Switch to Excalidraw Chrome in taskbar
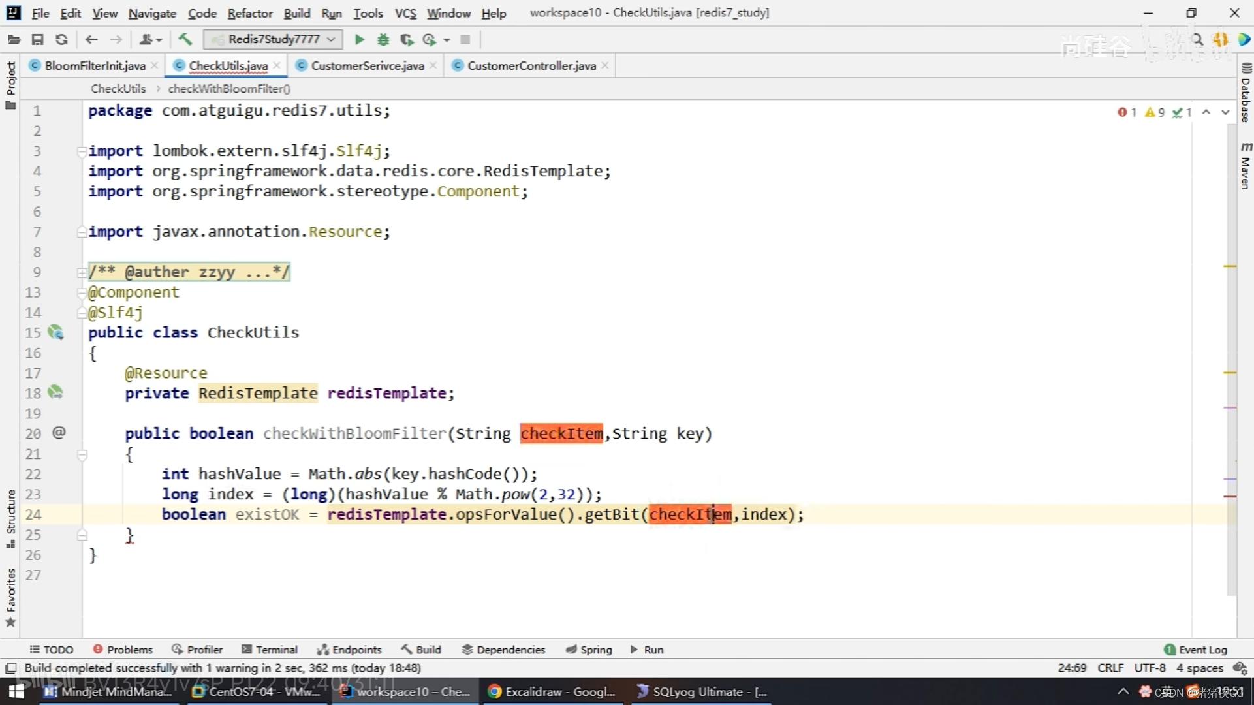The height and width of the screenshot is (705, 1254). (552, 691)
